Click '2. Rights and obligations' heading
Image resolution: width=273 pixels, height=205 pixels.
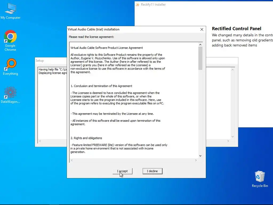point(86,138)
